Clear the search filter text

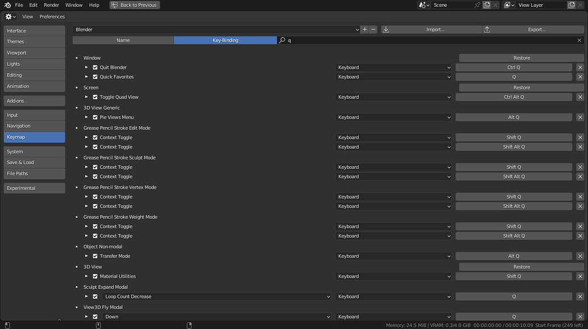[x=579, y=40]
